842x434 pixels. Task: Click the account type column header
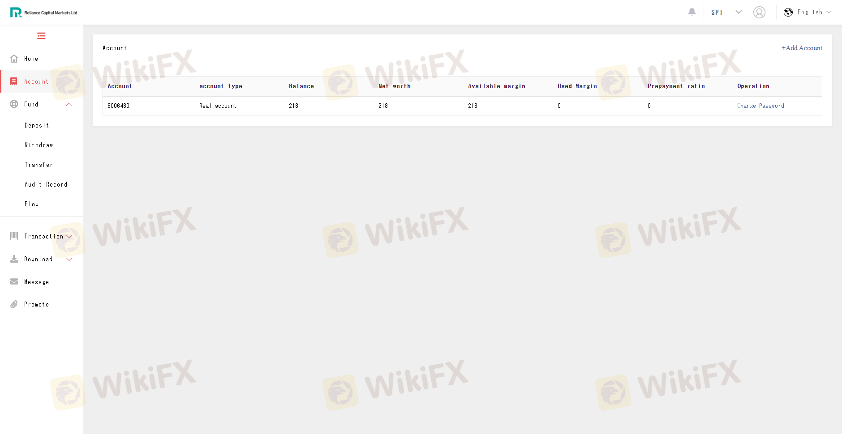click(x=221, y=86)
